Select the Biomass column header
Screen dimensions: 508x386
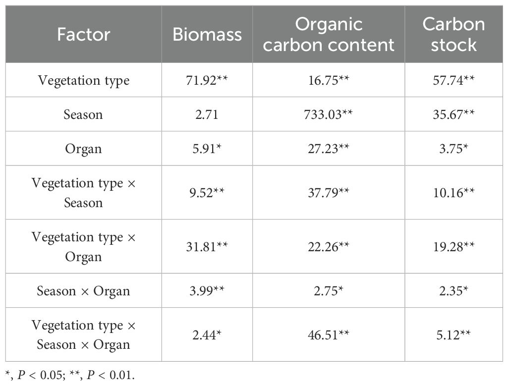point(207,34)
